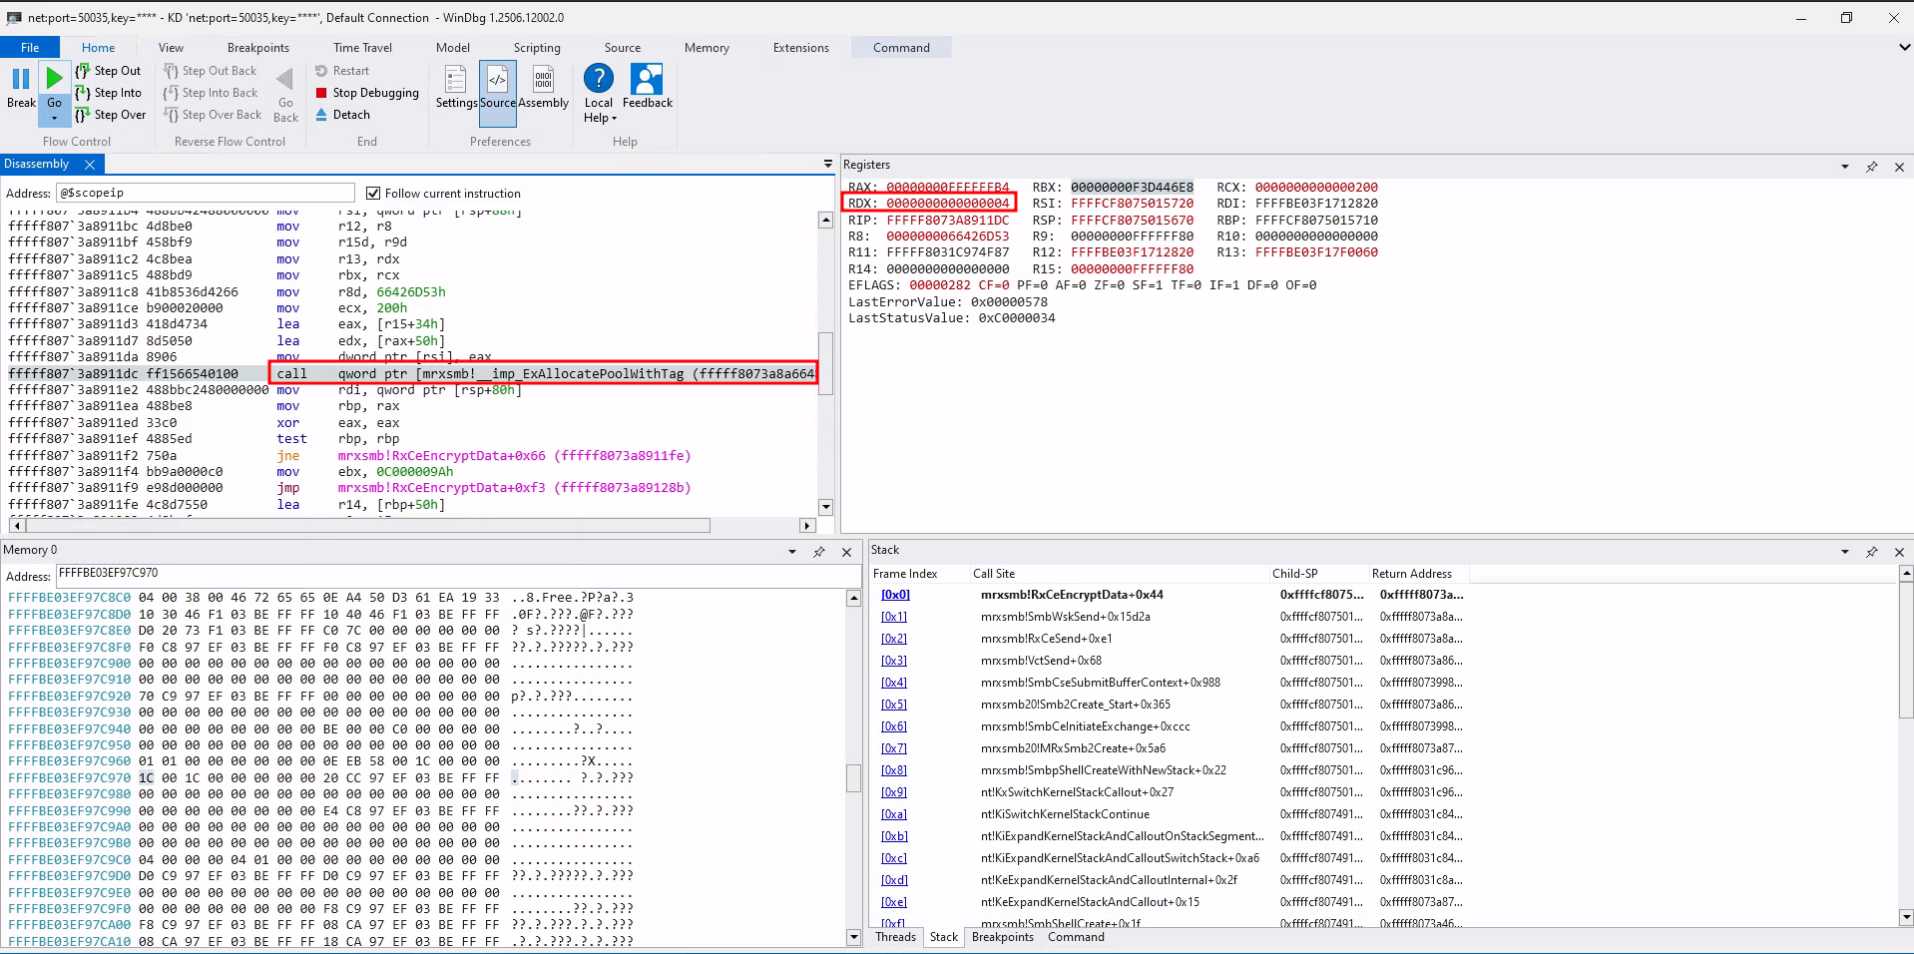Click the Step Into icon
The image size is (1914, 954).
84,93
